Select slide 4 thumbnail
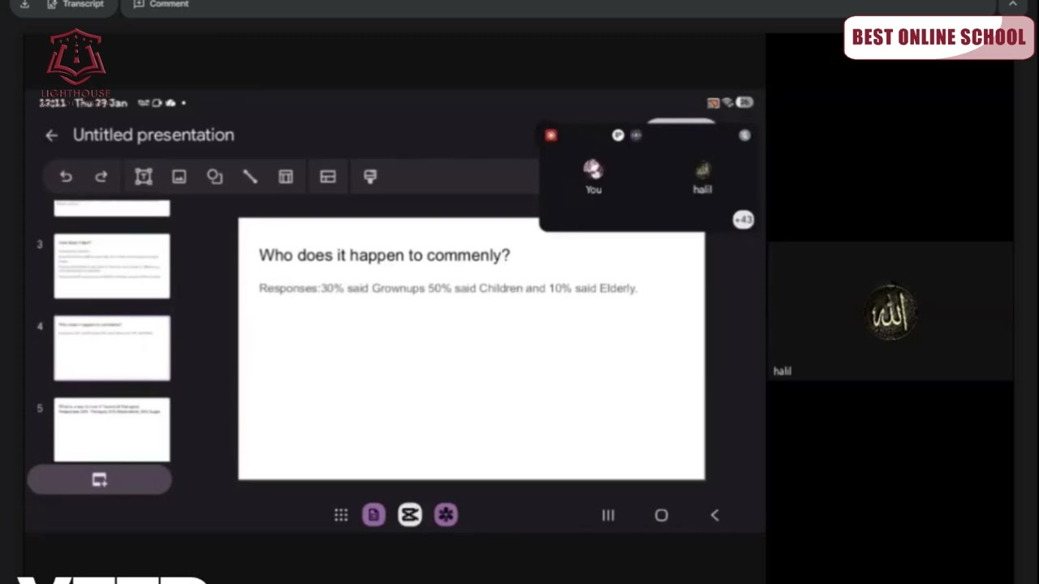1039x584 pixels. (112, 348)
